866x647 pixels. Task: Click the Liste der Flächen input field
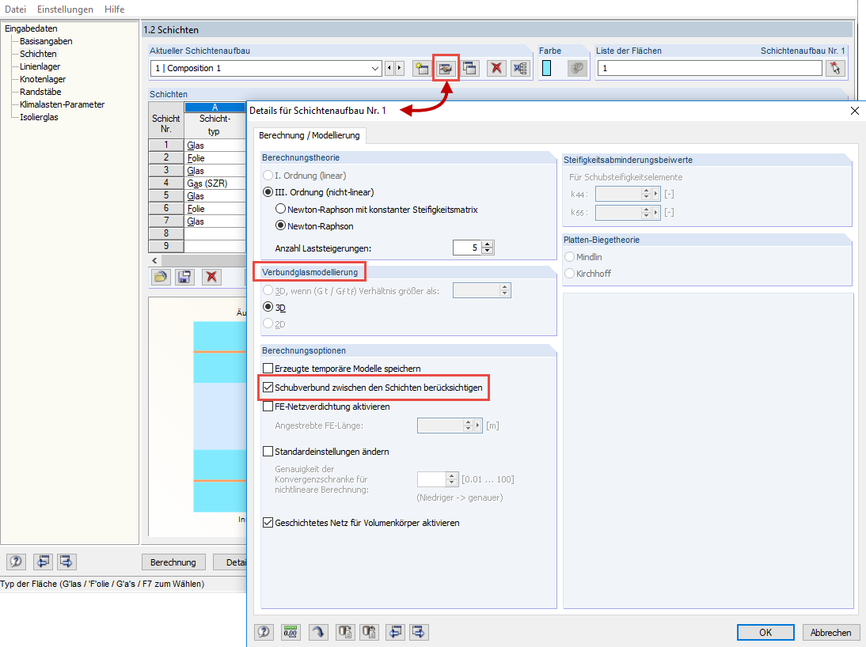[x=710, y=69]
